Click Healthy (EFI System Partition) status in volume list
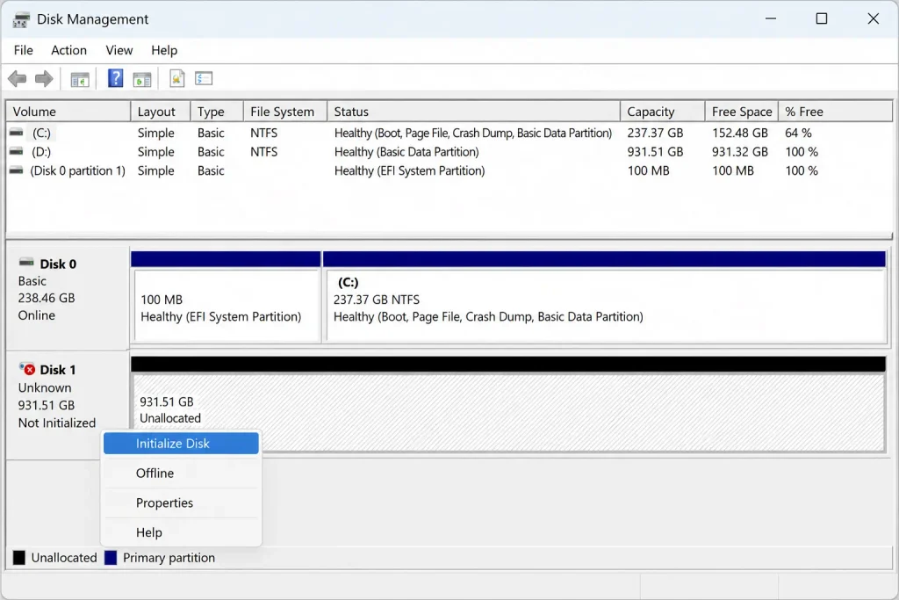Viewport: 899px width, 600px height. tap(409, 170)
